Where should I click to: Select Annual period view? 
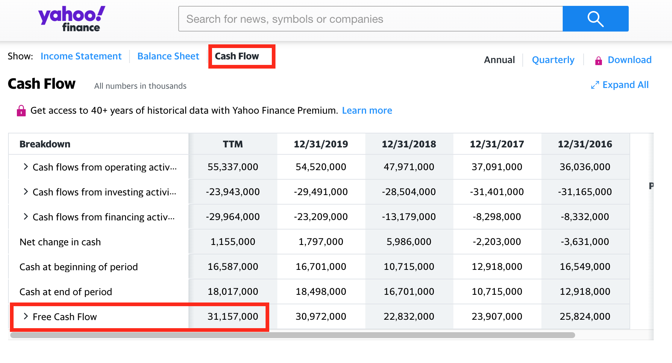[499, 60]
